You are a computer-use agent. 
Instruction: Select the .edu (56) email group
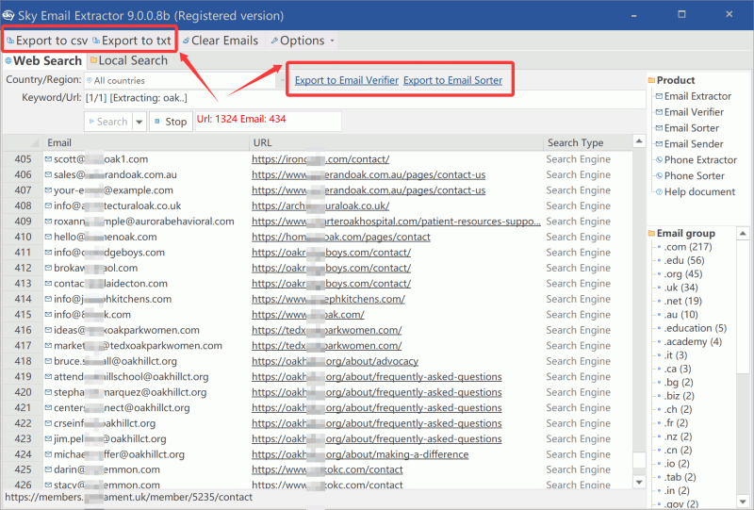click(x=684, y=260)
